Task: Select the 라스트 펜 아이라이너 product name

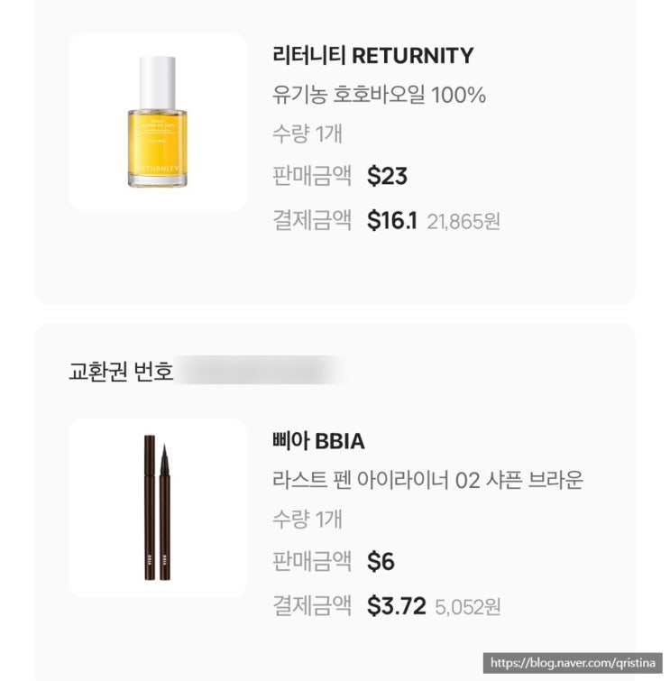Action: (427, 480)
